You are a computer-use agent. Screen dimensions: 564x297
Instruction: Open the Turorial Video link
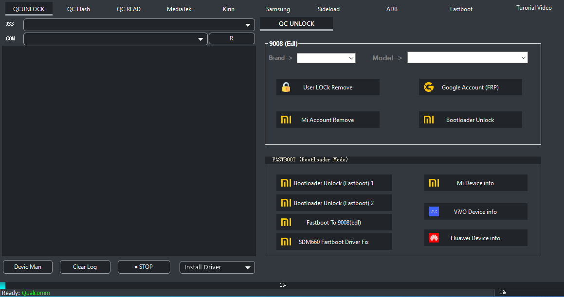[x=534, y=8]
